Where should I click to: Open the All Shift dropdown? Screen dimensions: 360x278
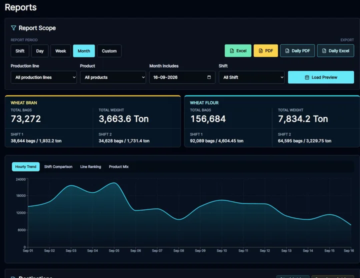pos(251,77)
